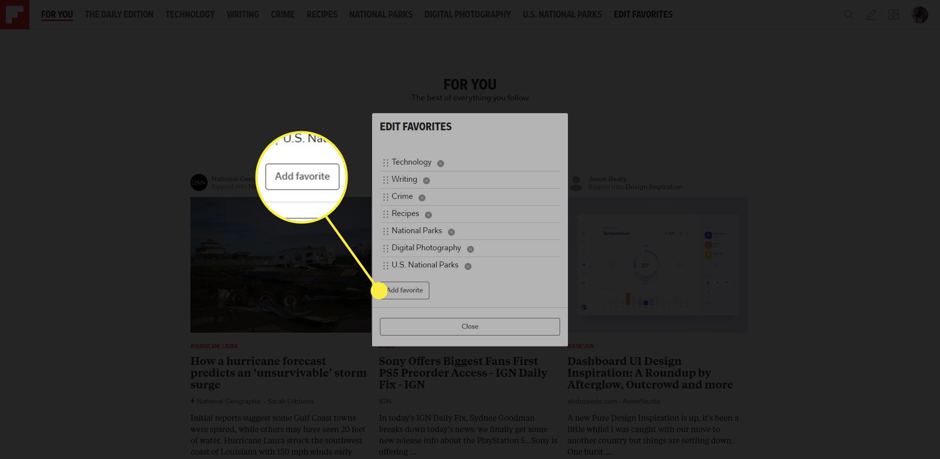This screenshot has height=459, width=940.
Task: Open the dashboard design thumbnail
Action: tap(658, 265)
